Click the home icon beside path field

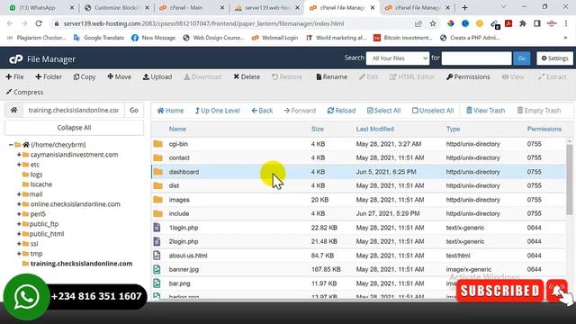coord(14,110)
